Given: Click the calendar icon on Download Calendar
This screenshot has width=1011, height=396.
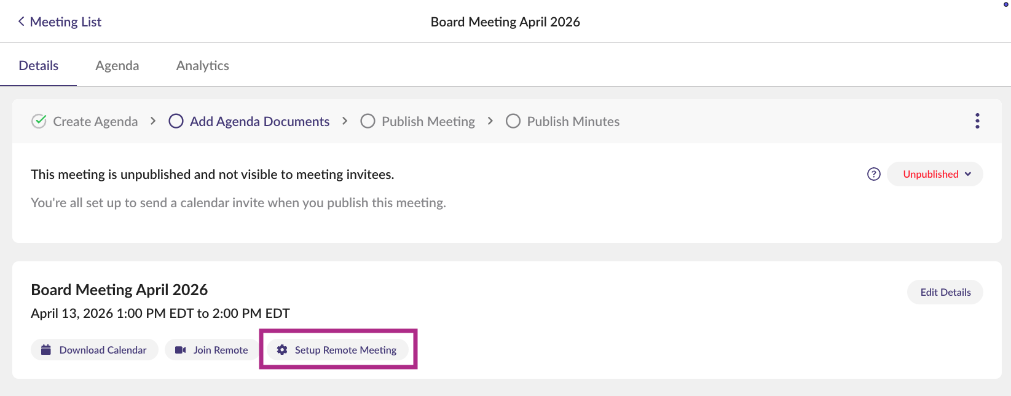Looking at the screenshot, I should [46, 350].
